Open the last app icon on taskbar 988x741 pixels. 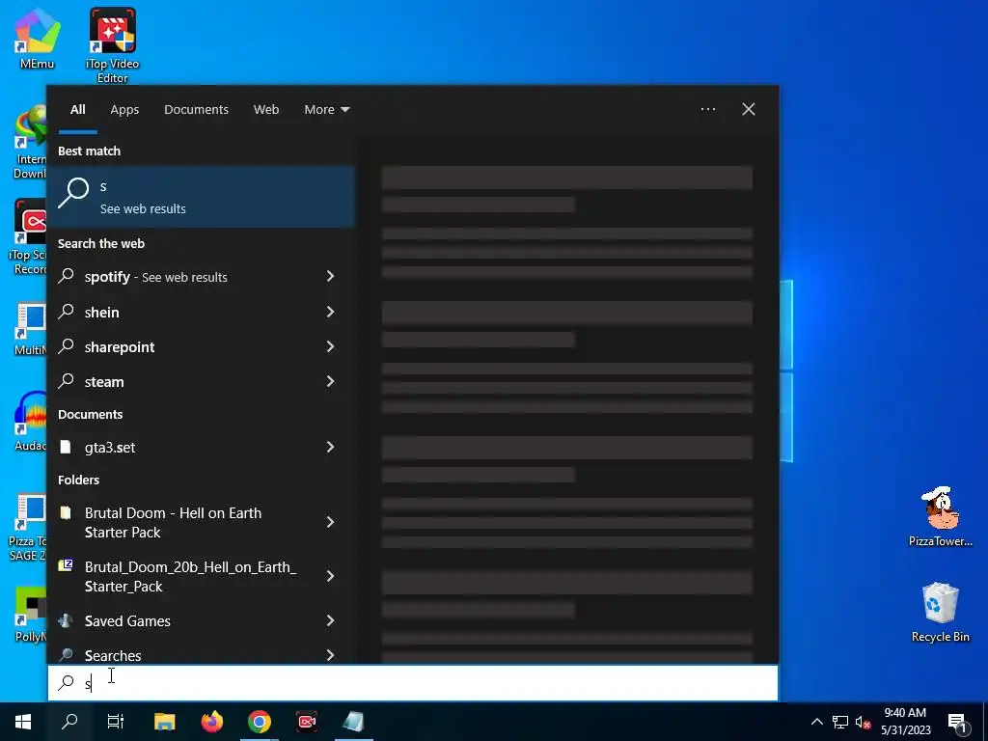(353, 722)
